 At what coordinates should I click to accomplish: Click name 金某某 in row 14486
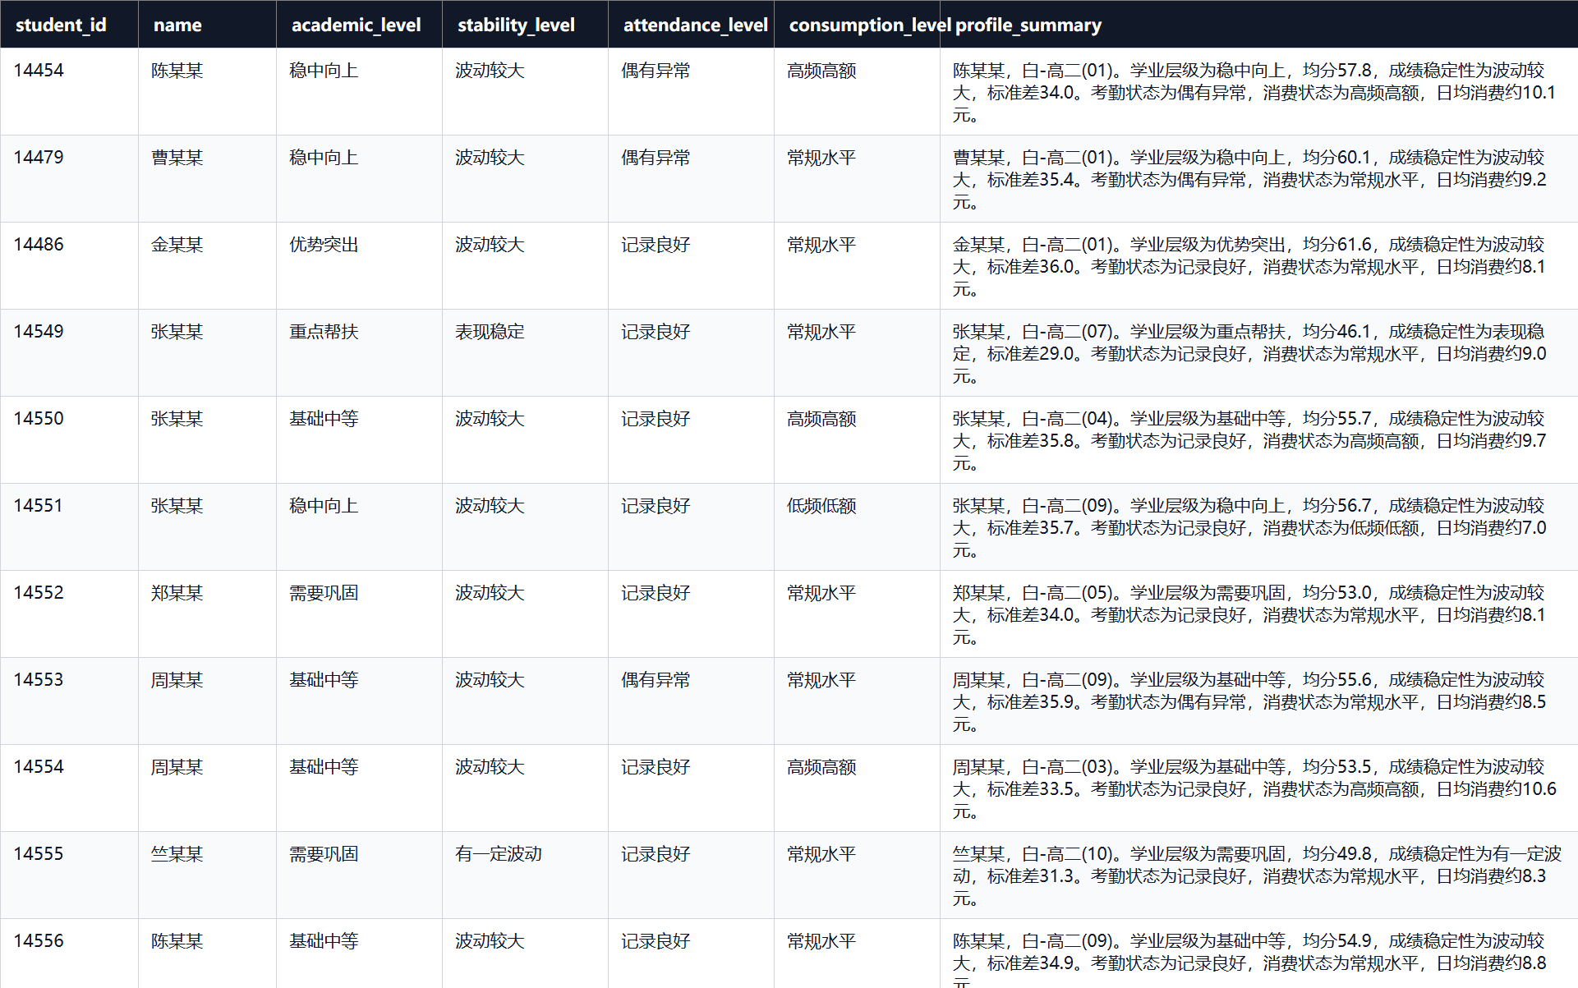[177, 245]
